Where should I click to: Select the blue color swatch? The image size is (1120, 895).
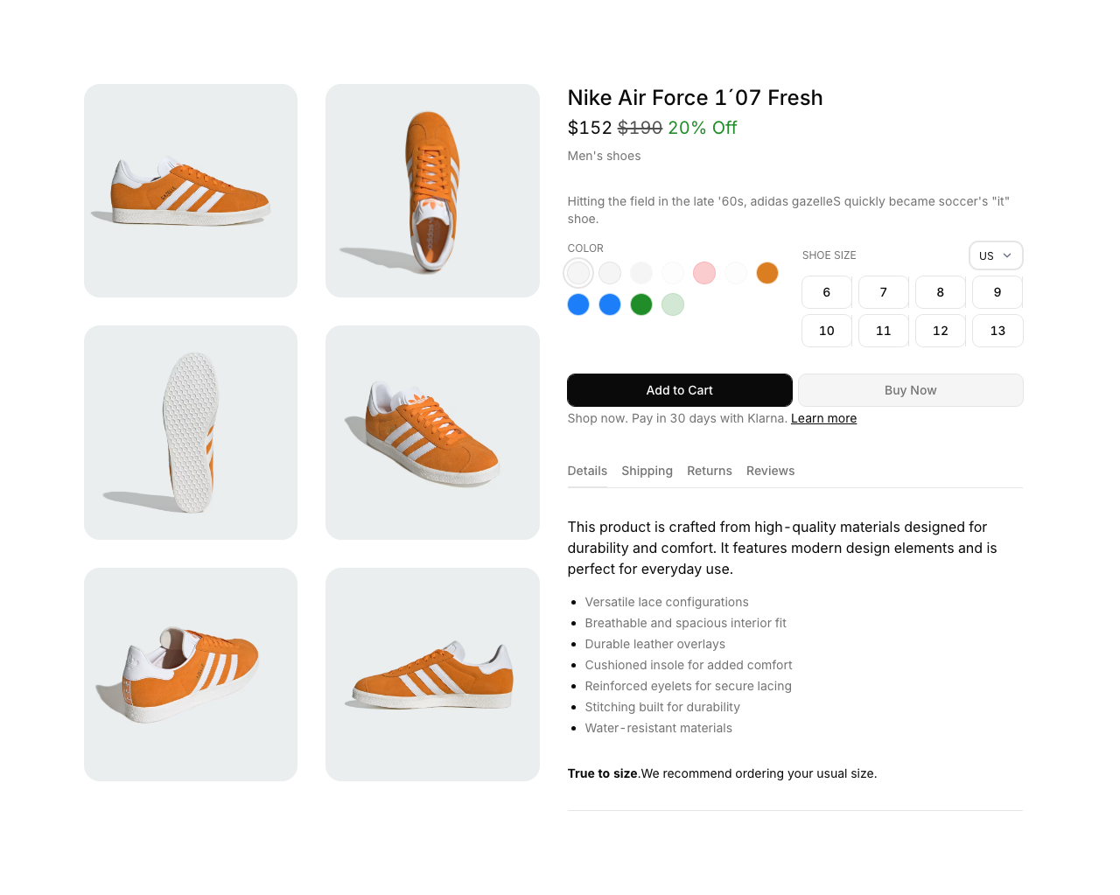coord(577,304)
